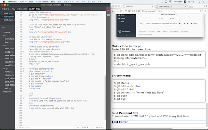Open home.html in file tree

(x=9, y=58)
